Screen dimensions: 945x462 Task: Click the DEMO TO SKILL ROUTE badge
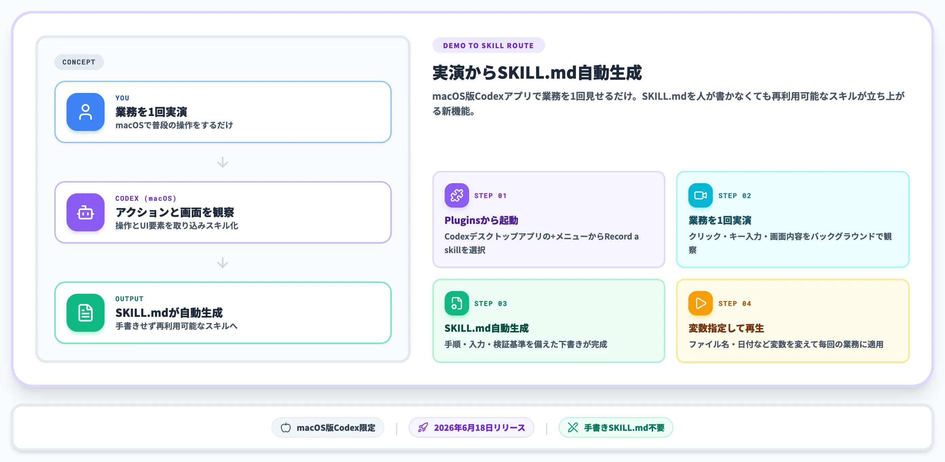click(x=488, y=45)
